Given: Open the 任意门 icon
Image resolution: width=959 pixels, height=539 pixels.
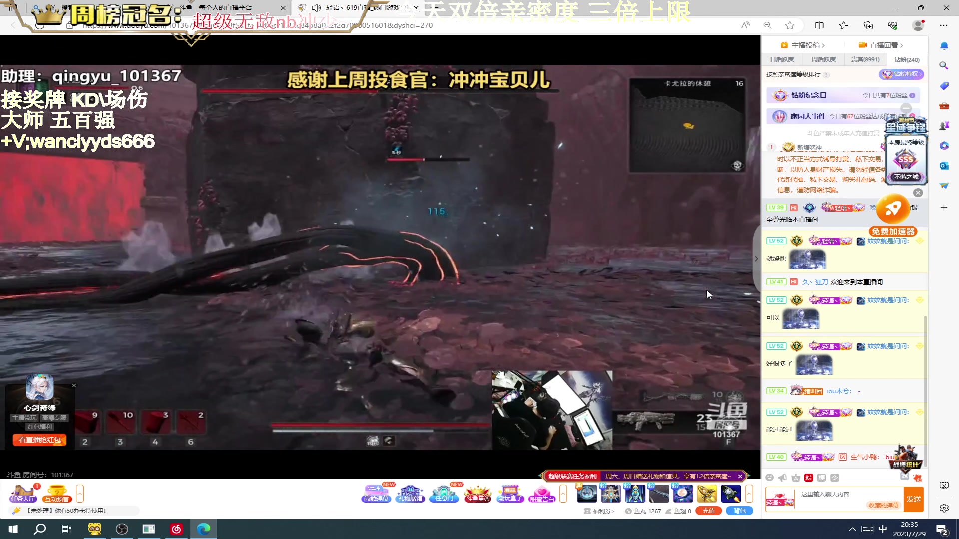Looking at the screenshot, I should pyautogui.click(x=444, y=493).
